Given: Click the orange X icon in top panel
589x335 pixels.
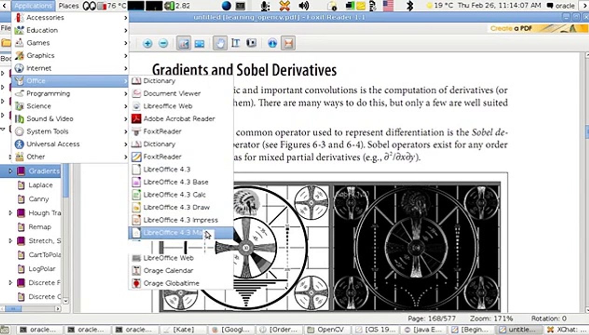Looking at the screenshot, I should click(x=285, y=6).
